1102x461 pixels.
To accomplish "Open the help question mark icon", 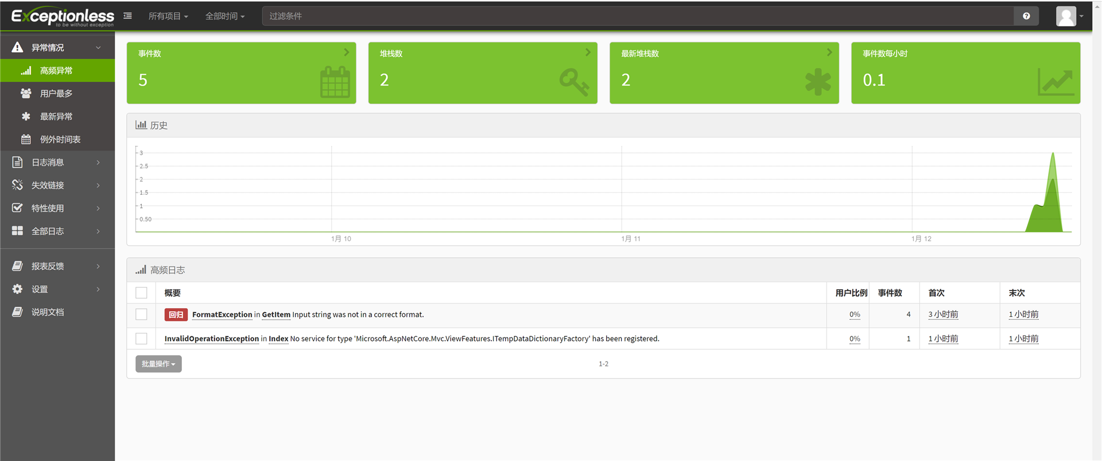I will [1026, 16].
